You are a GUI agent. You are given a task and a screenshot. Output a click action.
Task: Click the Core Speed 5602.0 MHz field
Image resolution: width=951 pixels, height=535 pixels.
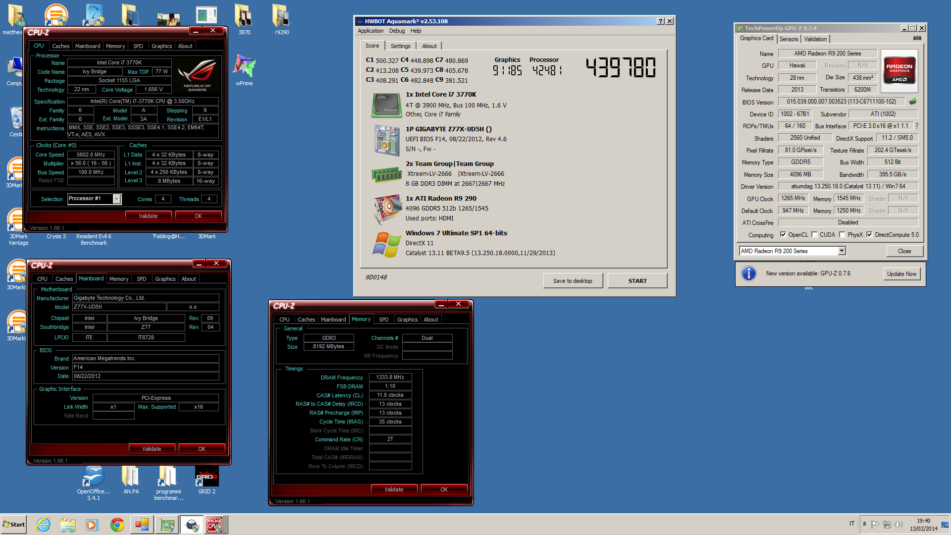pos(91,155)
